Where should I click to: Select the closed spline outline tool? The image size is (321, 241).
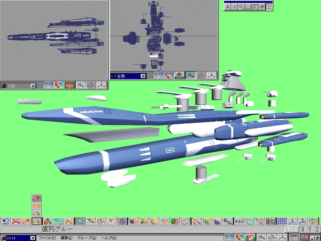(186, 221)
